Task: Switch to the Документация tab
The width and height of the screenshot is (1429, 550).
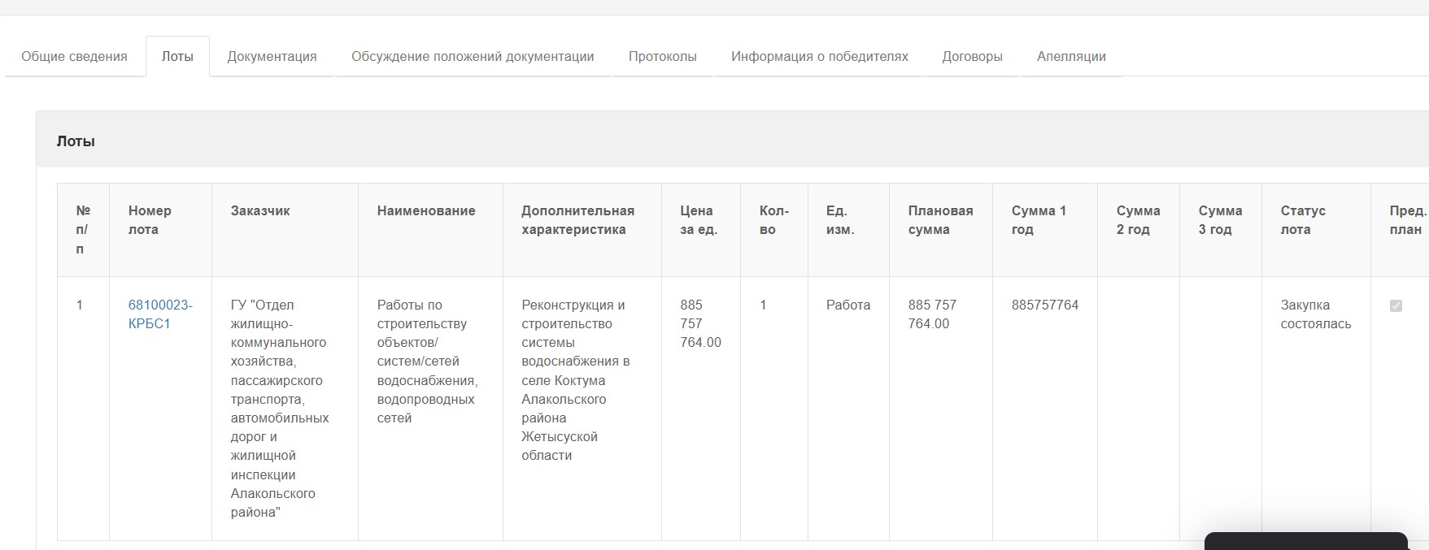Action: click(x=272, y=56)
